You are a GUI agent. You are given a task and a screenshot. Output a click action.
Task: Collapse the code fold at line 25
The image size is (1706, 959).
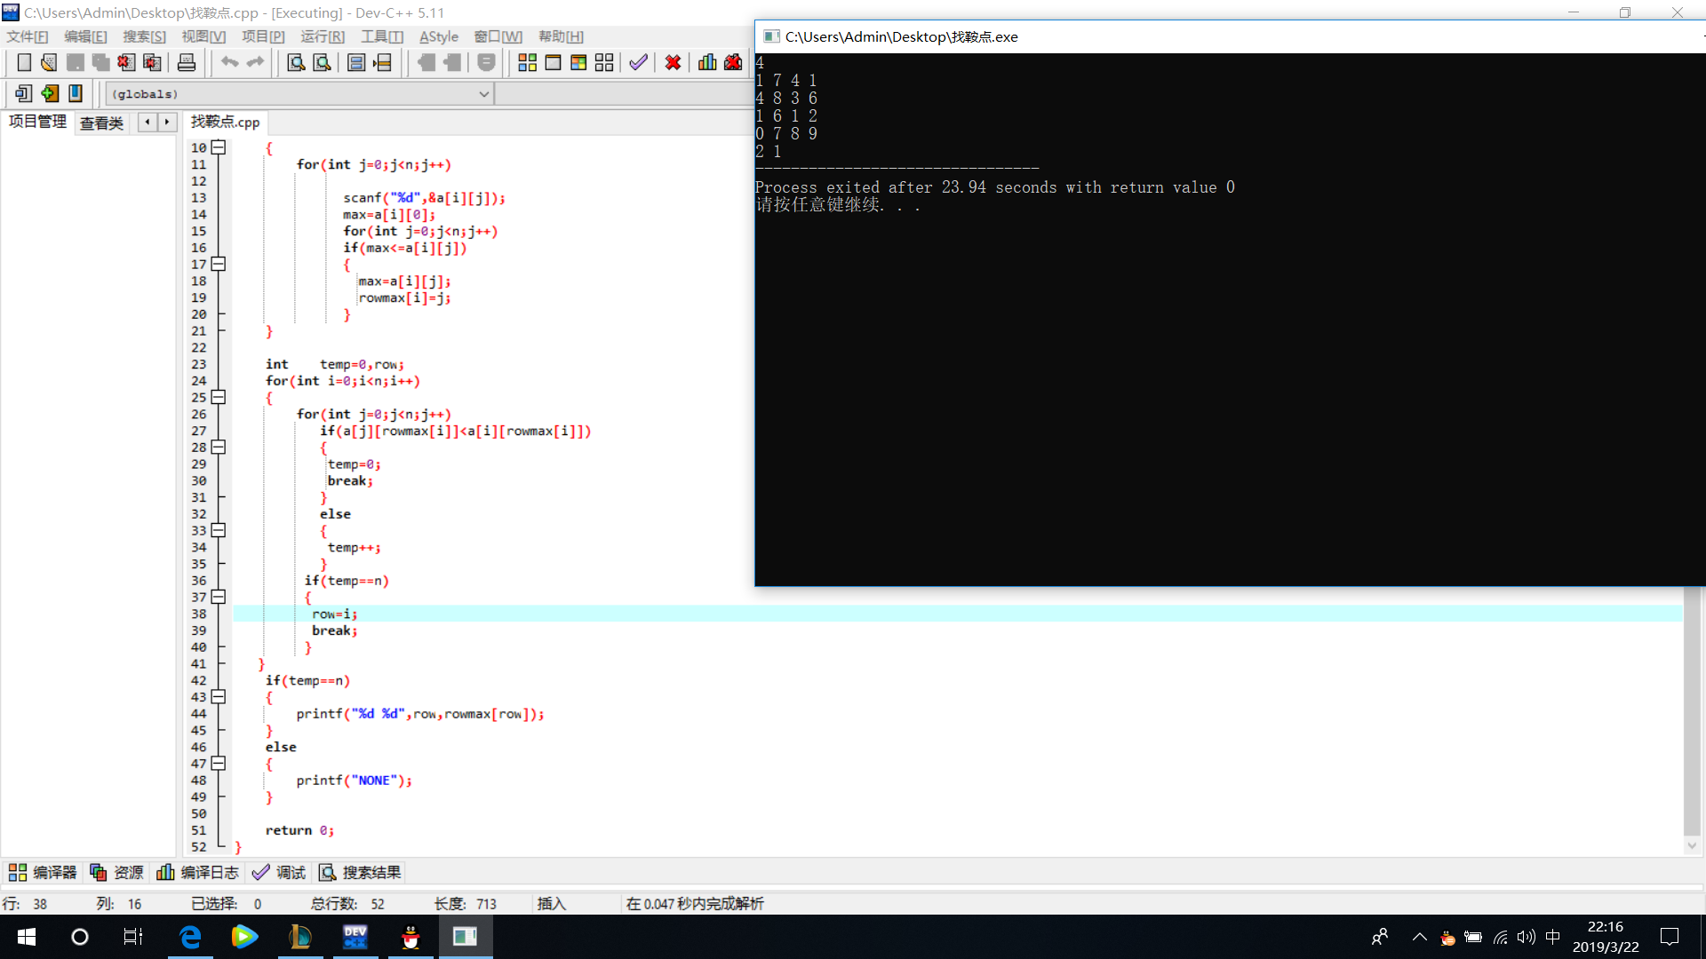(x=219, y=397)
